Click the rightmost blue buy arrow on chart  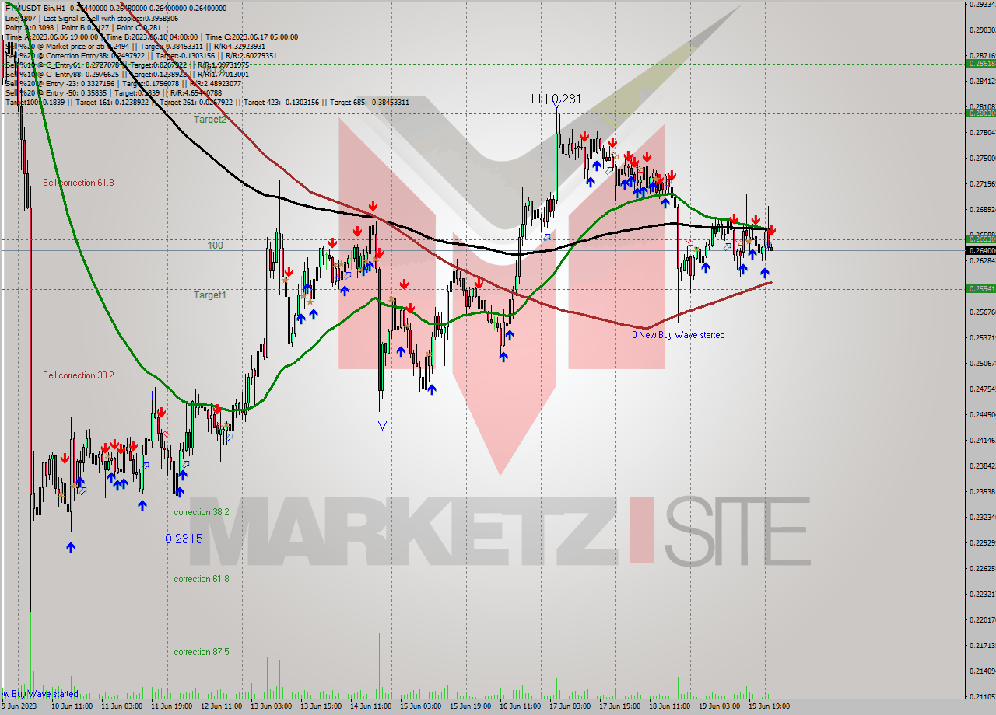point(764,273)
